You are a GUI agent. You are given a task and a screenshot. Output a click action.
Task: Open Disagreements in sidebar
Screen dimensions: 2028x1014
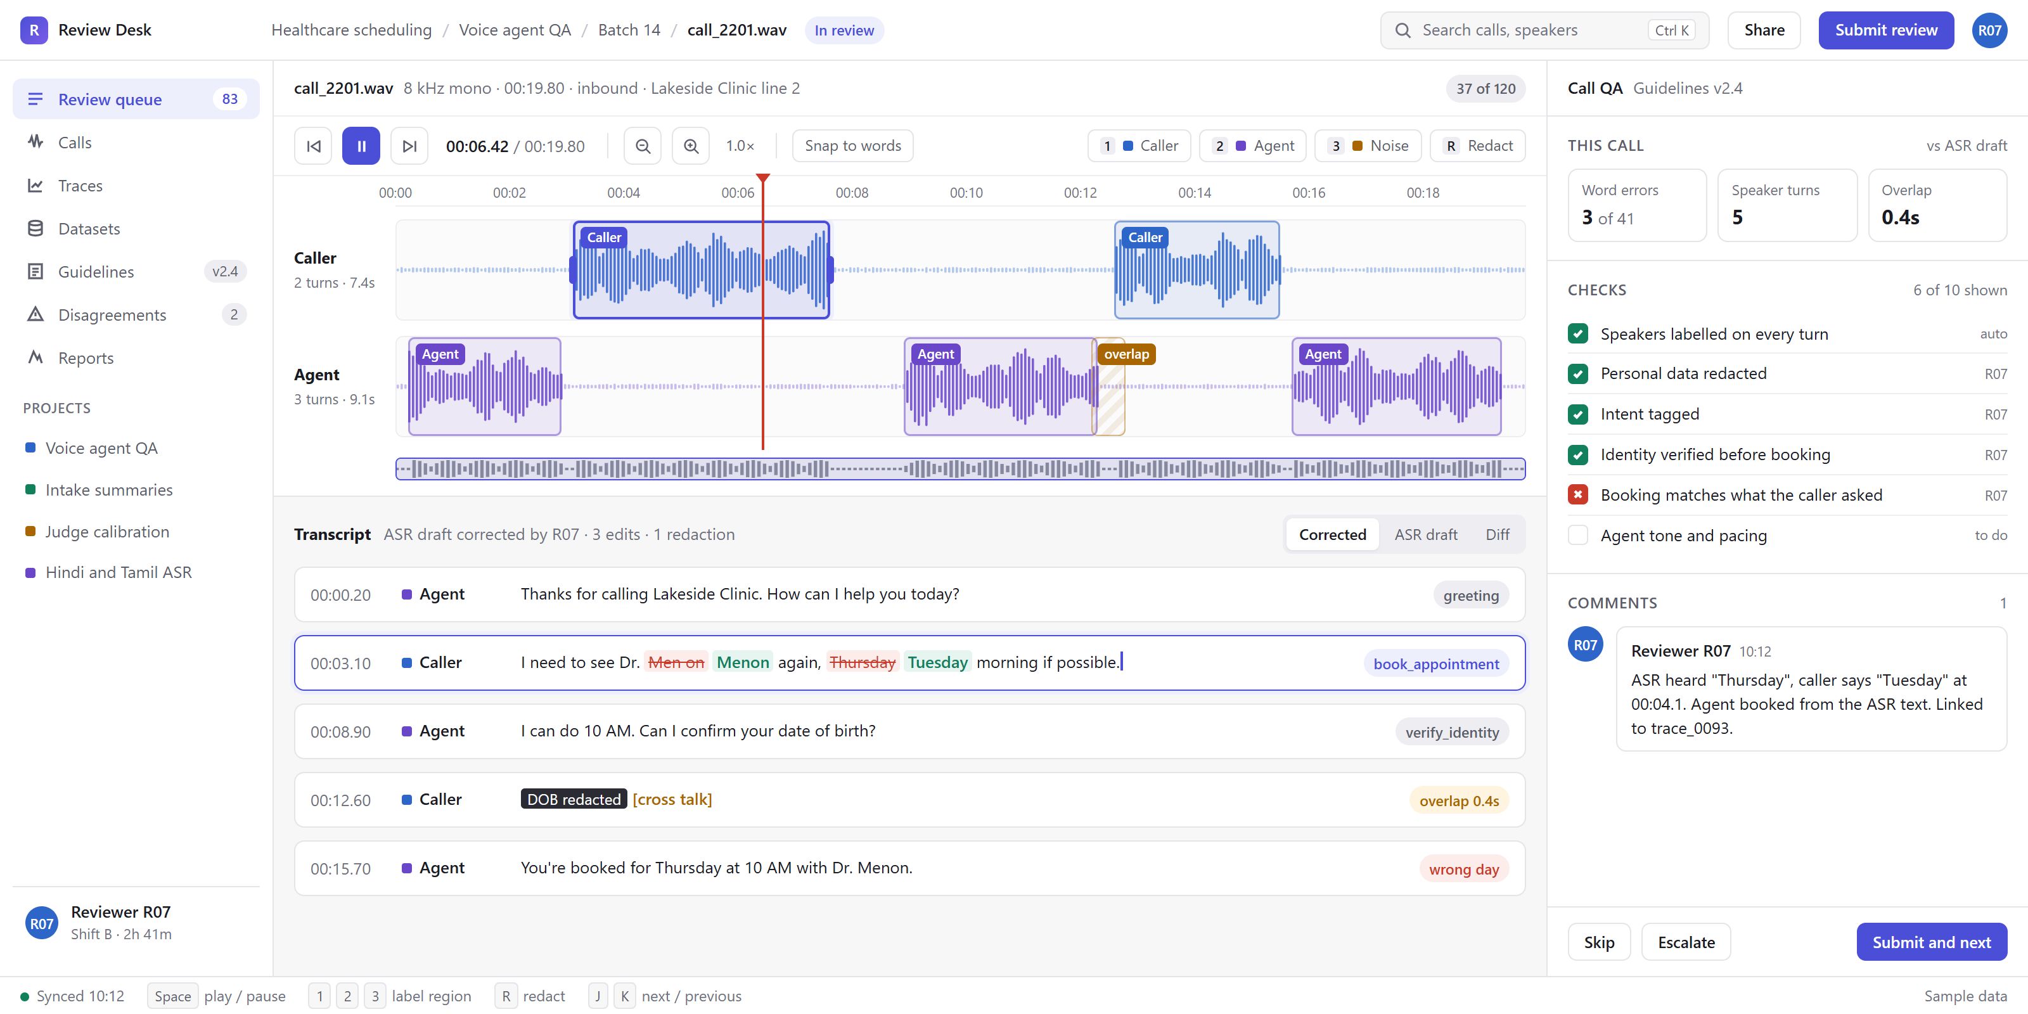pyautogui.click(x=136, y=315)
